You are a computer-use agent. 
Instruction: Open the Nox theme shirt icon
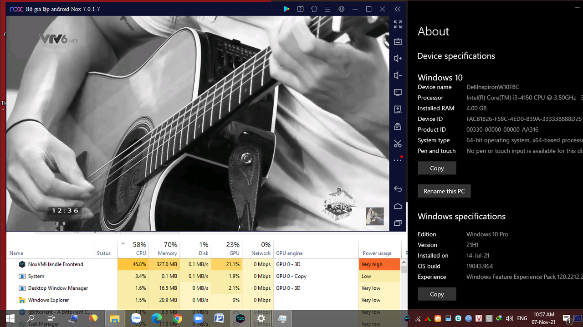314,9
